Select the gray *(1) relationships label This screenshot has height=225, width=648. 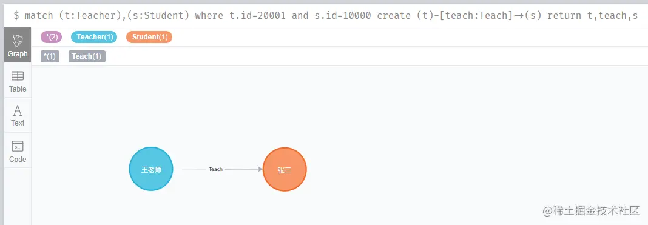click(x=50, y=56)
